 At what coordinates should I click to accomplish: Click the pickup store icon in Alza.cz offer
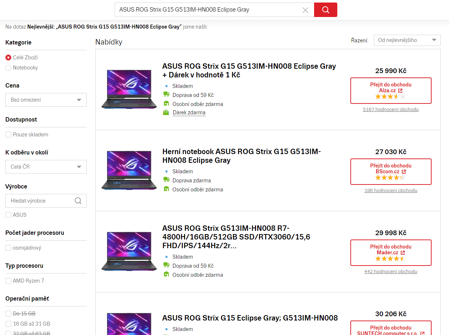click(166, 104)
